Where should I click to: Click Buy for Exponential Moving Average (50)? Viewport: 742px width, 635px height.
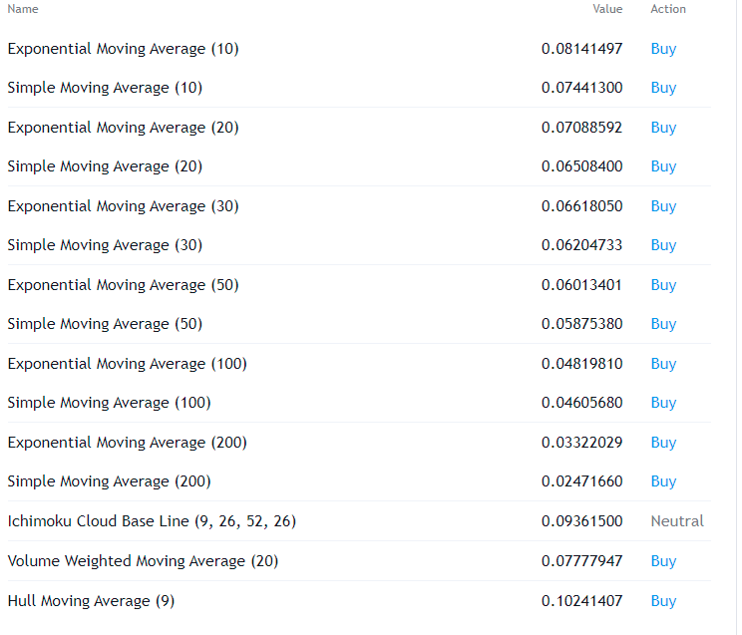pyautogui.click(x=663, y=285)
